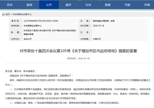Open 市体育事业发展中心 breadcrumb link
This screenshot has width=154, height=108.
22,14
